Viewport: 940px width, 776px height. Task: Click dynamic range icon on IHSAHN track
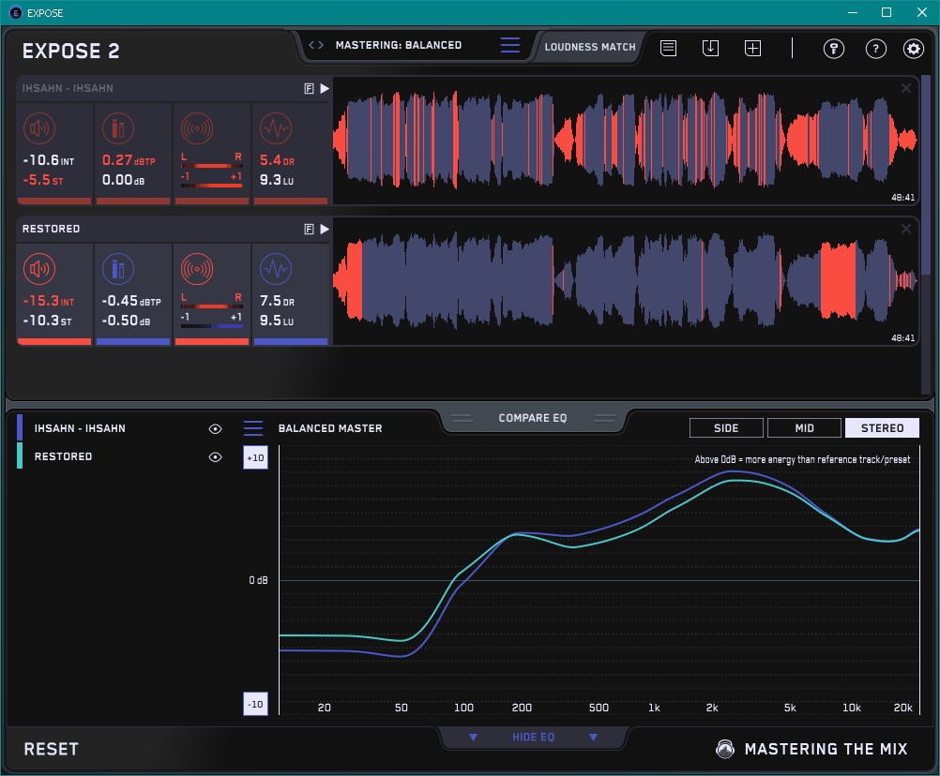coord(275,128)
